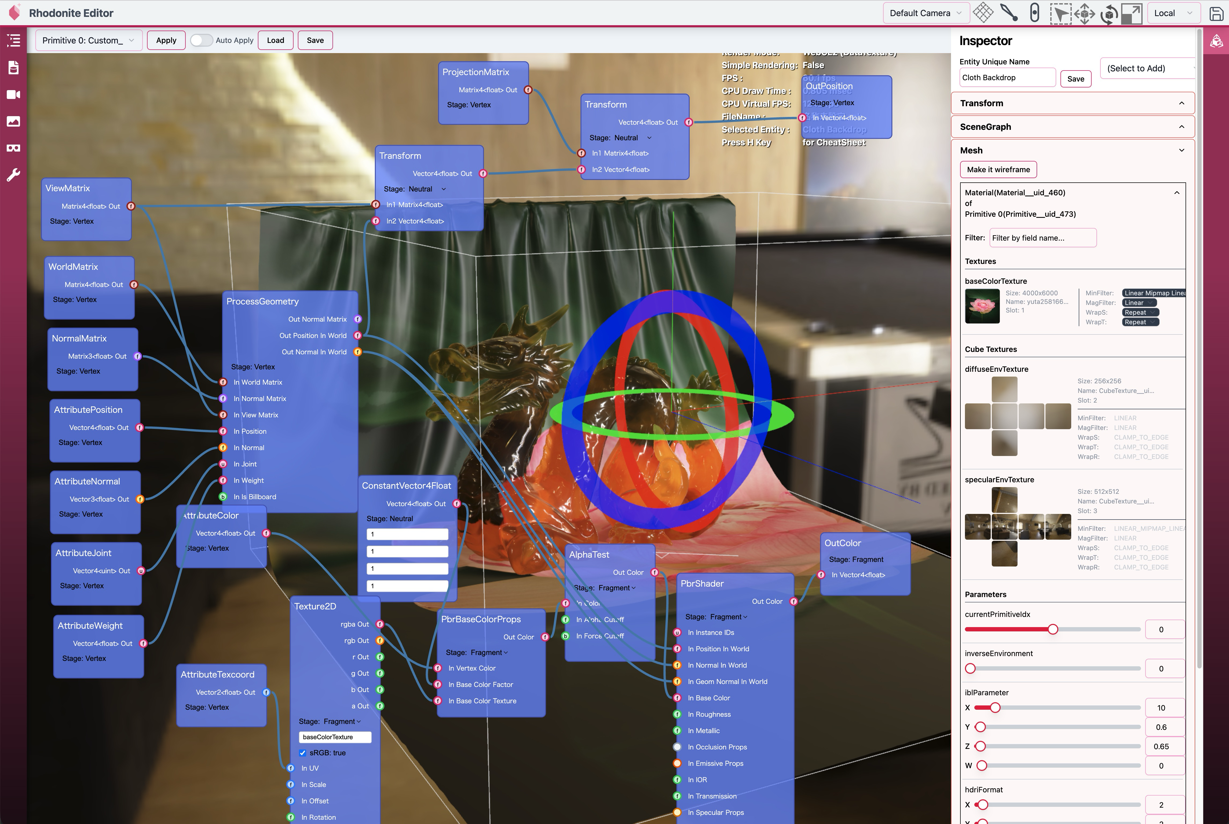Uncheck the sRGB true checkbox

[303, 753]
